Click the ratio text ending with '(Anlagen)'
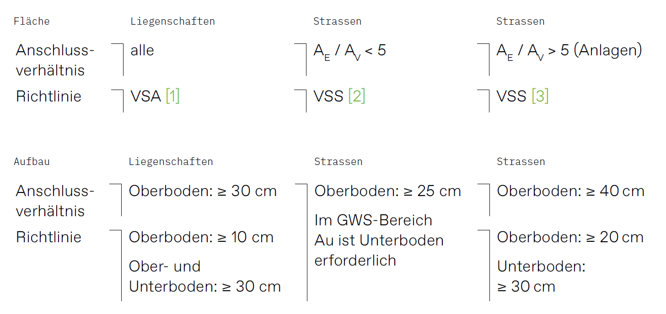 [569, 51]
